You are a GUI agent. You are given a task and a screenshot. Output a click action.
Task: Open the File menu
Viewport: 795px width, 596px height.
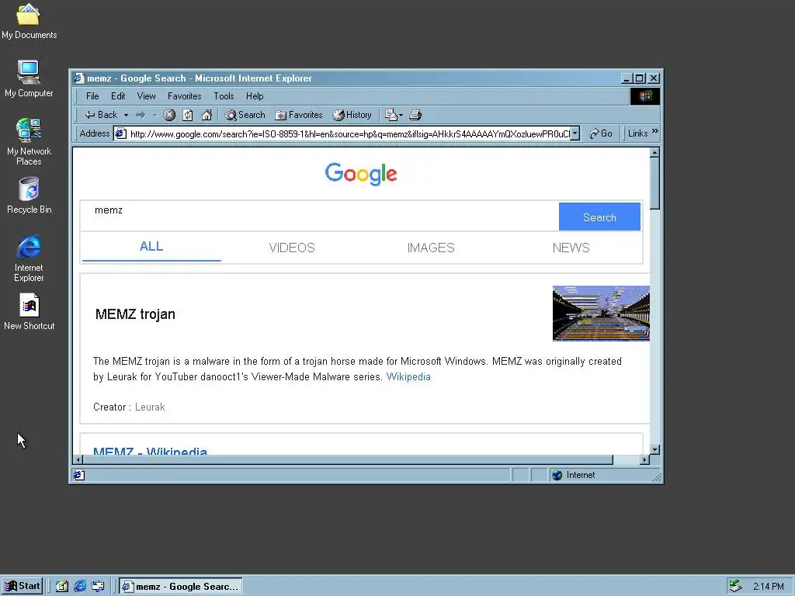tap(92, 95)
